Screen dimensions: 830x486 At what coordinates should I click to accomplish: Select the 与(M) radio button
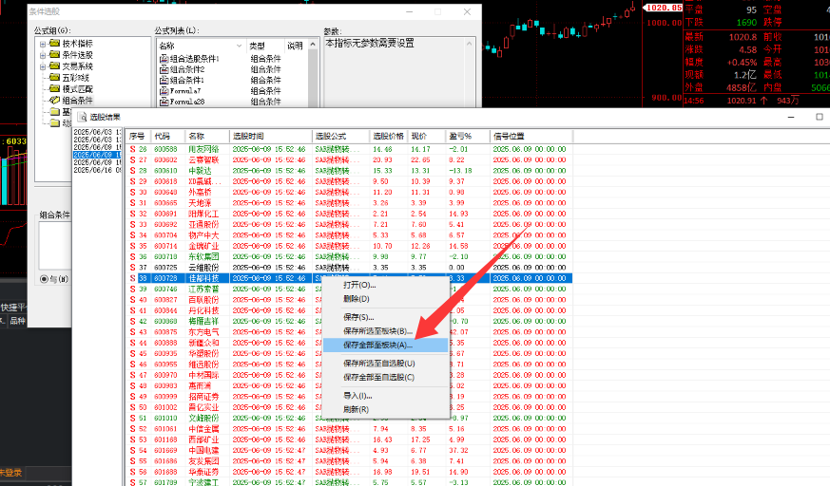(x=44, y=279)
